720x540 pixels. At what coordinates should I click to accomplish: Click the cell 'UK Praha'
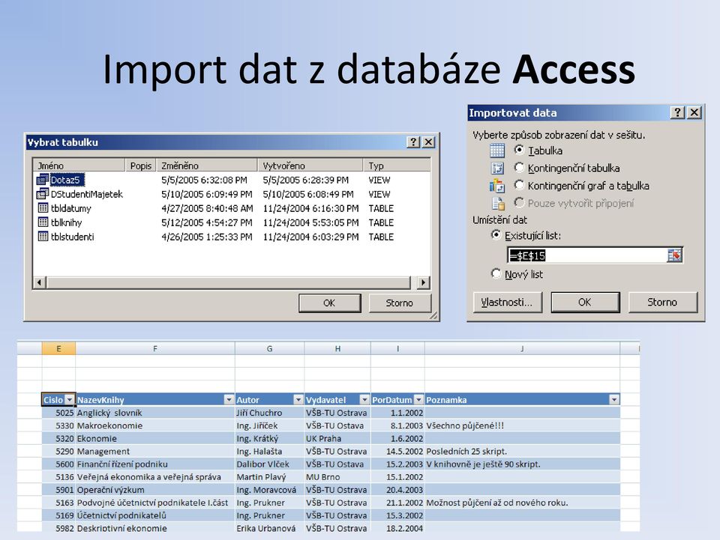coord(337,439)
